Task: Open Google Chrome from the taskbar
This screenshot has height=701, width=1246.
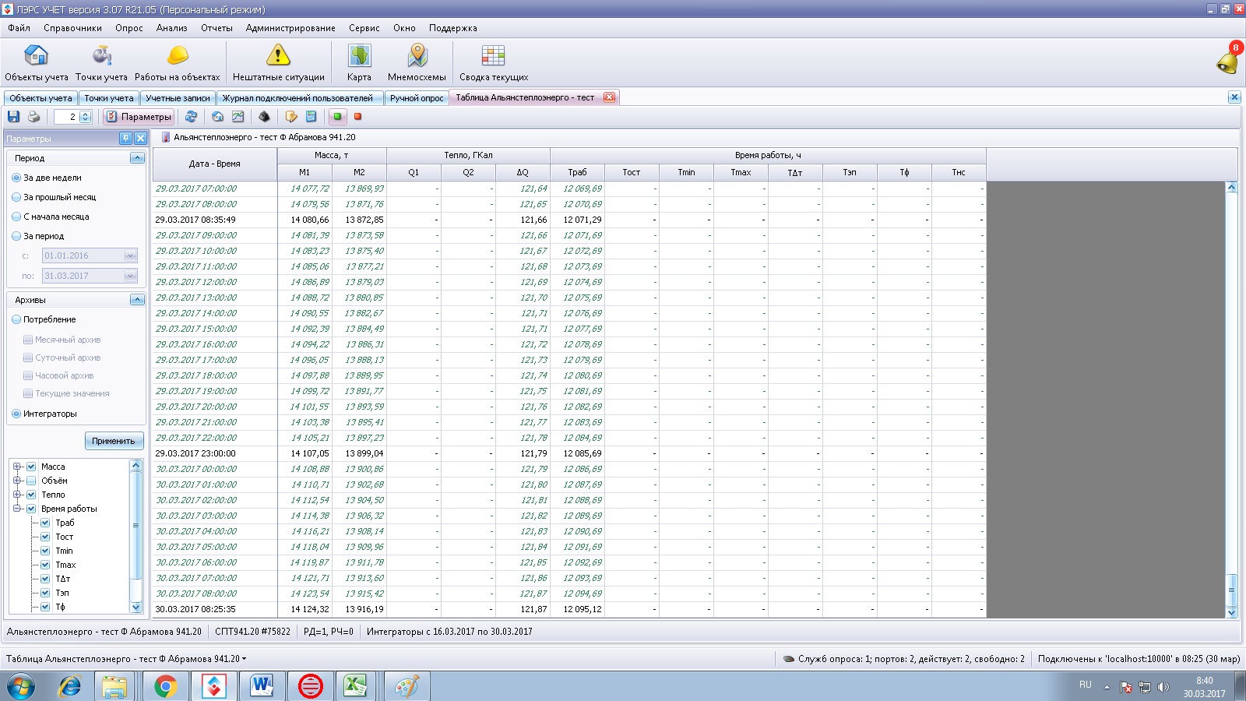Action: tap(165, 686)
